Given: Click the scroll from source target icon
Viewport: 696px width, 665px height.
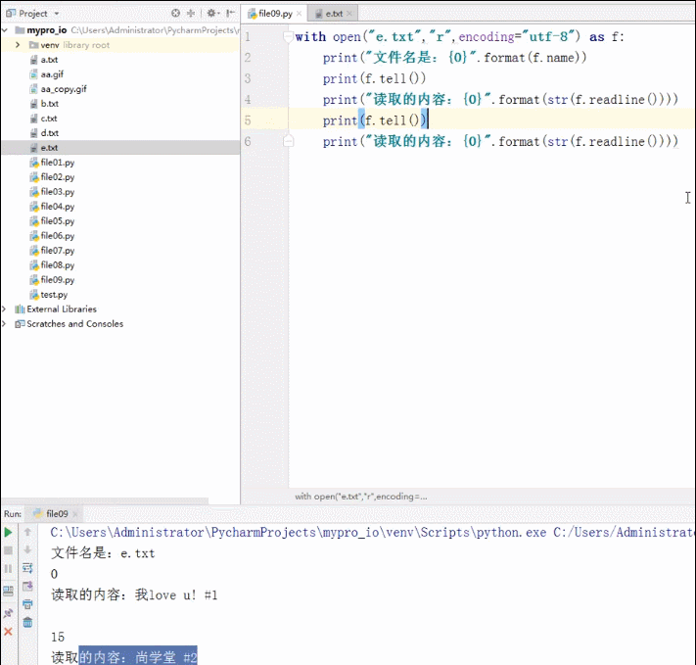Looking at the screenshot, I should pyautogui.click(x=175, y=14).
